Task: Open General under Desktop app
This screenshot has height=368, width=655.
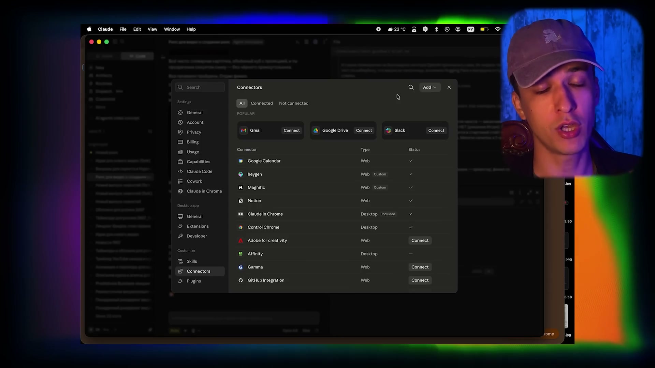Action: pos(200,216)
